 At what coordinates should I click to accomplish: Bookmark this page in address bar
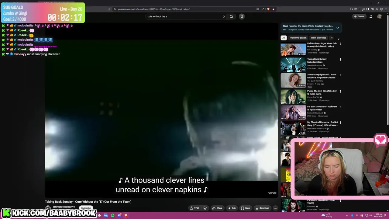109,9
